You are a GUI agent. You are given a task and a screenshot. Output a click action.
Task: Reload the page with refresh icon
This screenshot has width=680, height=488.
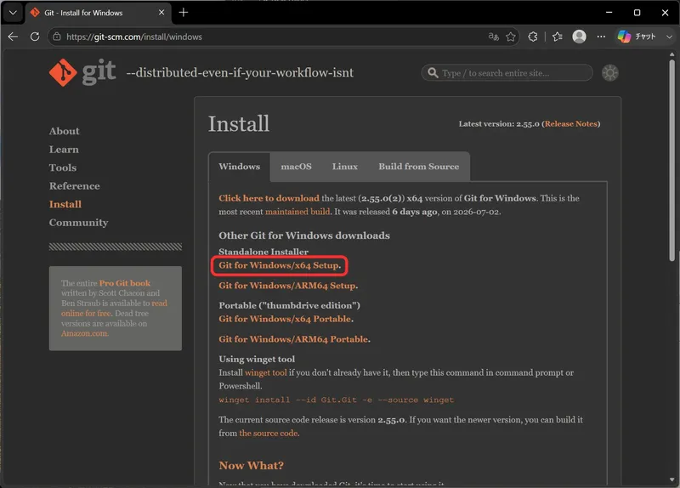tap(35, 37)
